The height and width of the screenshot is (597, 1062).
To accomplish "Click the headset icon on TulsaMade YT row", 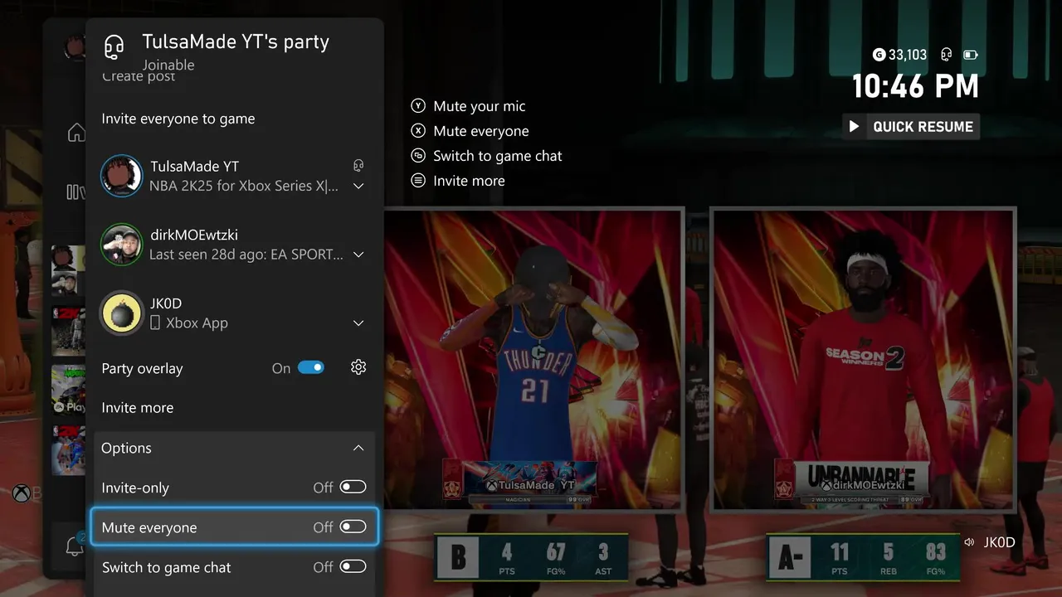I will (x=358, y=166).
